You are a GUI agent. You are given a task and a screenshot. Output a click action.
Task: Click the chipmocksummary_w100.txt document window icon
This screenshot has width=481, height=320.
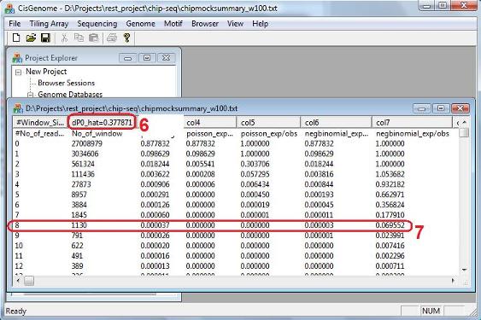click(x=18, y=108)
